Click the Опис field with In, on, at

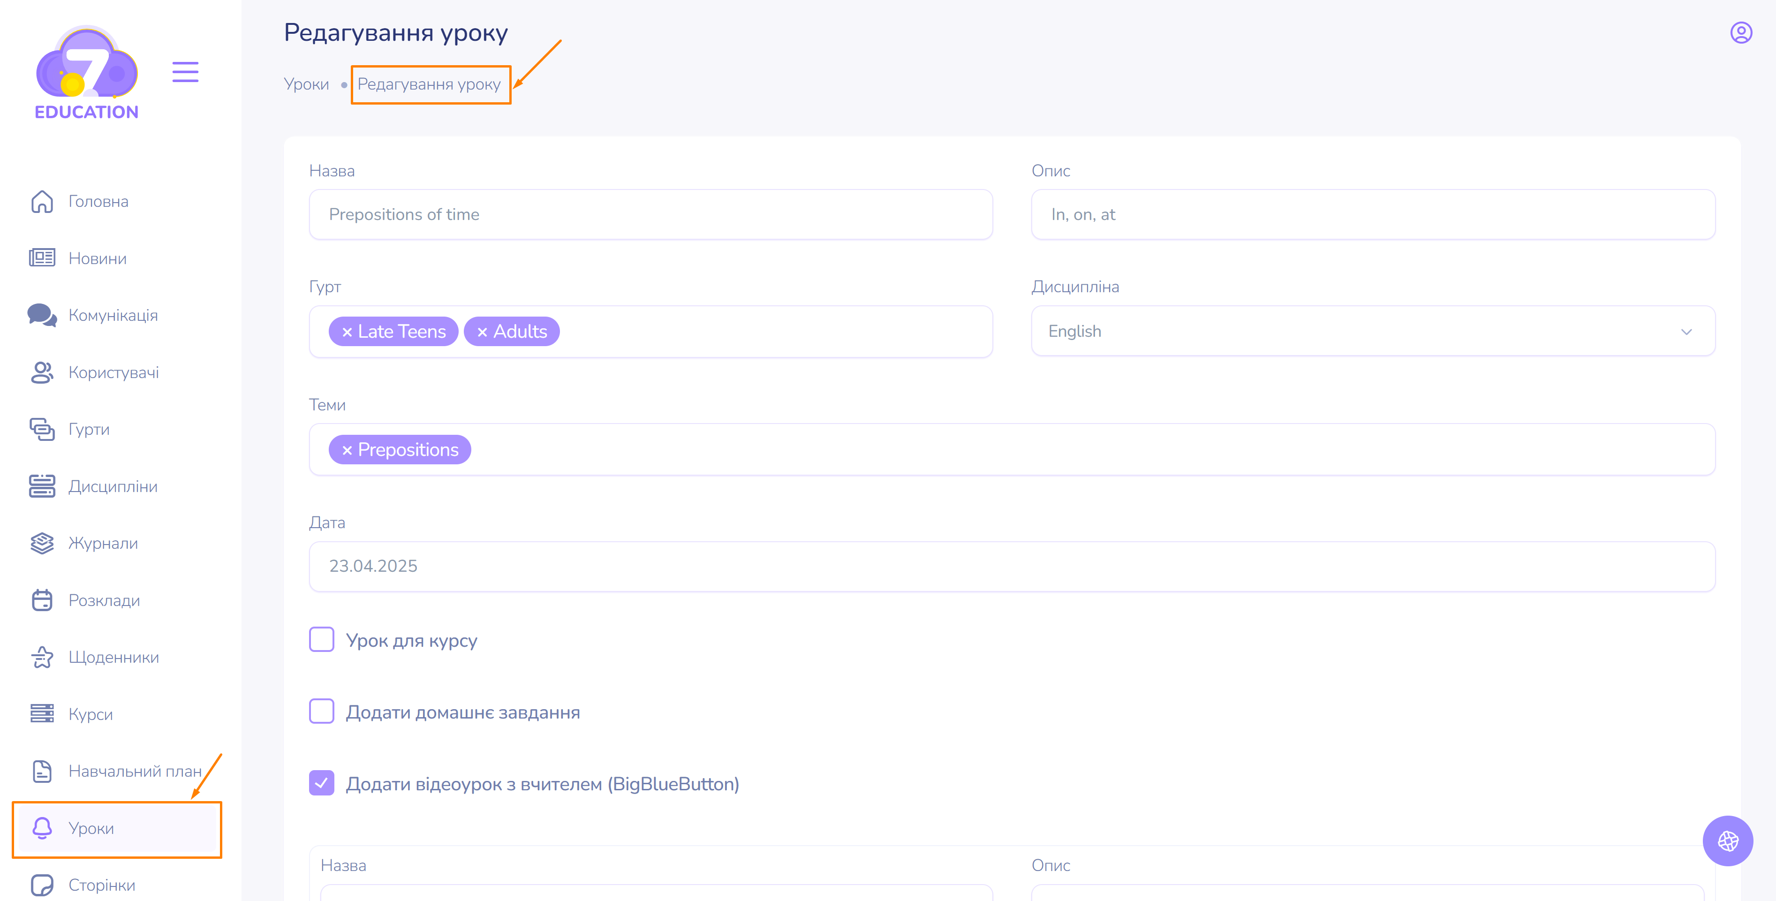[1373, 214]
